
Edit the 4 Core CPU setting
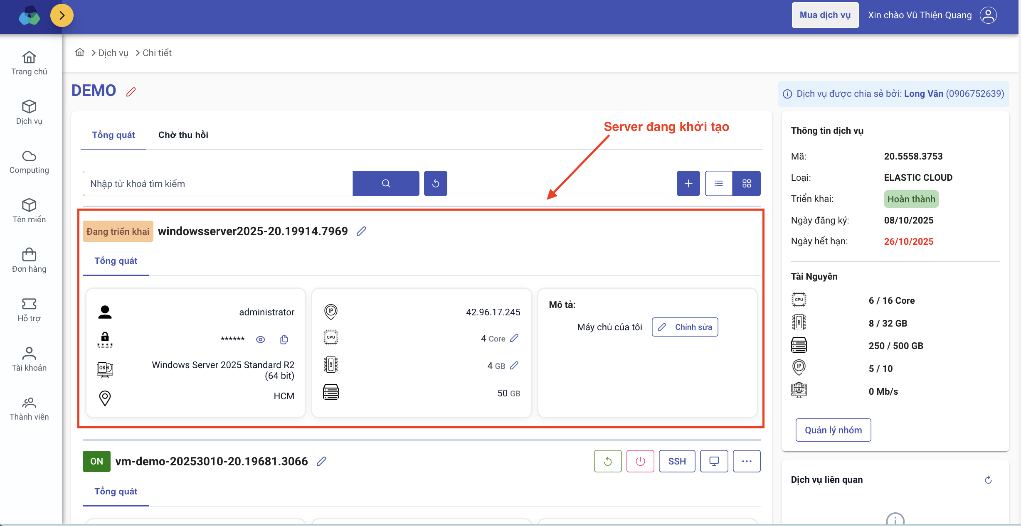tap(514, 338)
